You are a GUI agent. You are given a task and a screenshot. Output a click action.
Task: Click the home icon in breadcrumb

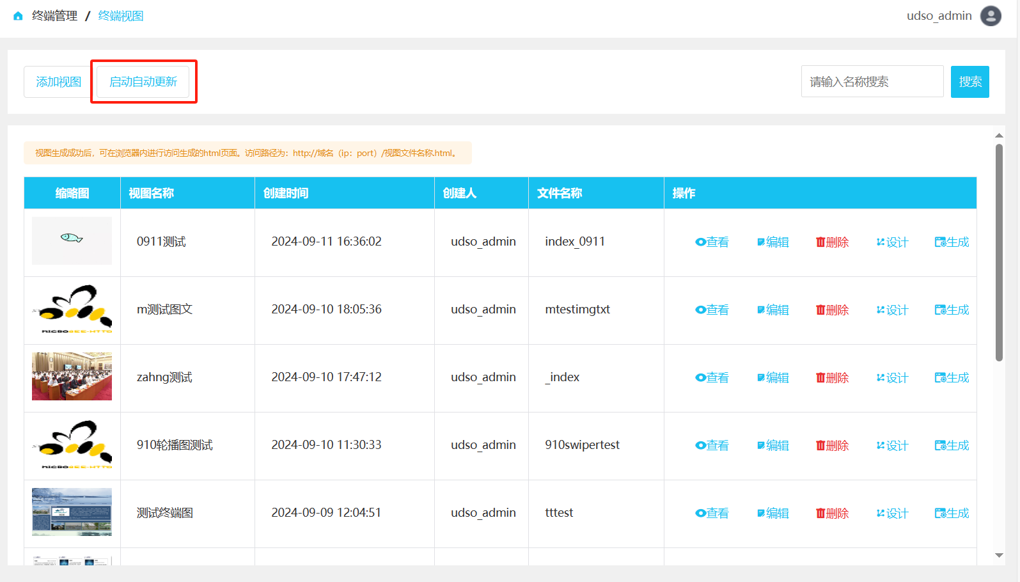(x=18, y=16)
